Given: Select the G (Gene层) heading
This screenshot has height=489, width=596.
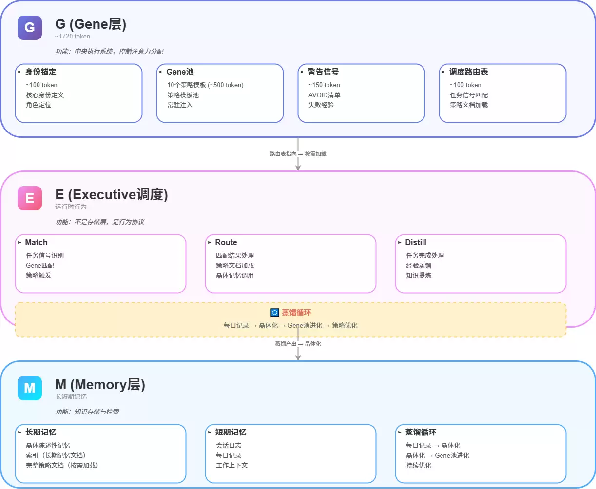Looking at the screenshot, I should click(91, 24).
